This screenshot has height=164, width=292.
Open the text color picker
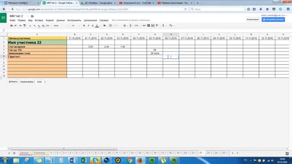pyautogui.click(x=97, y=26)
